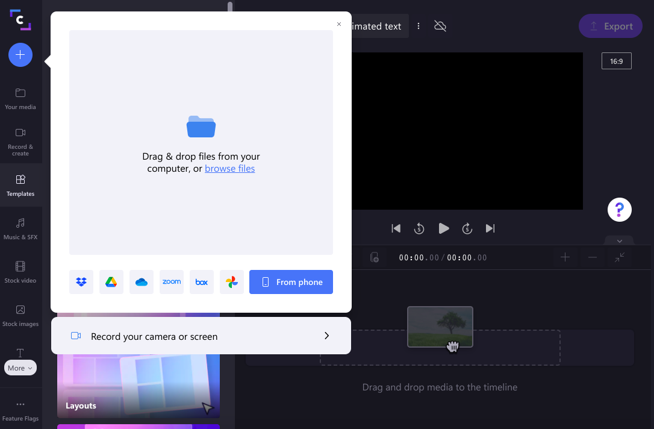Open the Stock images panel
This screenshot has height=429, width=654.
(x=20, y=315)
